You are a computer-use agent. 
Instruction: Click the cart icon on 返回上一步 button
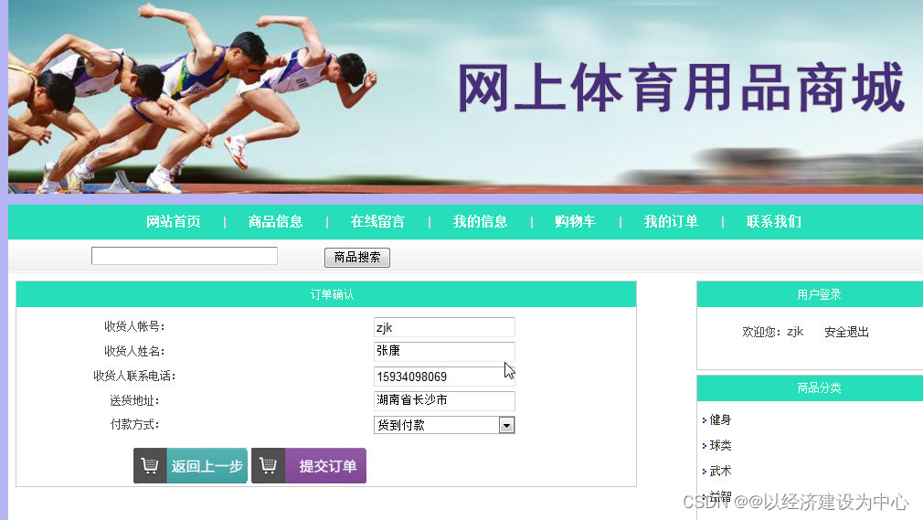point(150,466)
